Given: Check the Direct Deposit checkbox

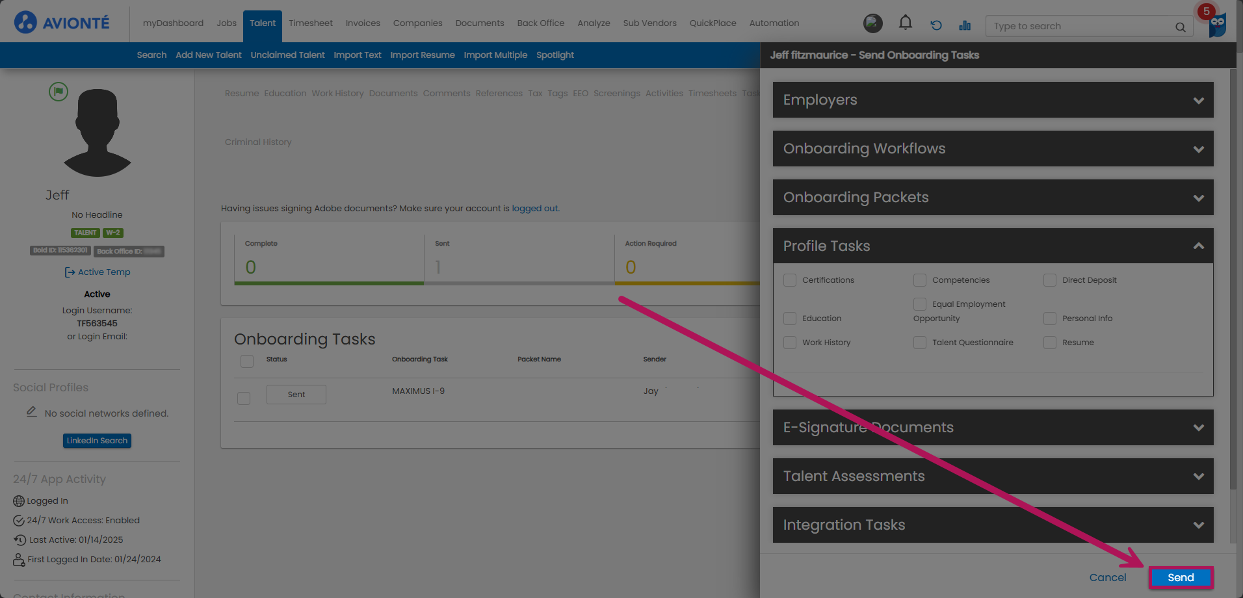Looking at the screenshot, I should (x=1050, y=280).
